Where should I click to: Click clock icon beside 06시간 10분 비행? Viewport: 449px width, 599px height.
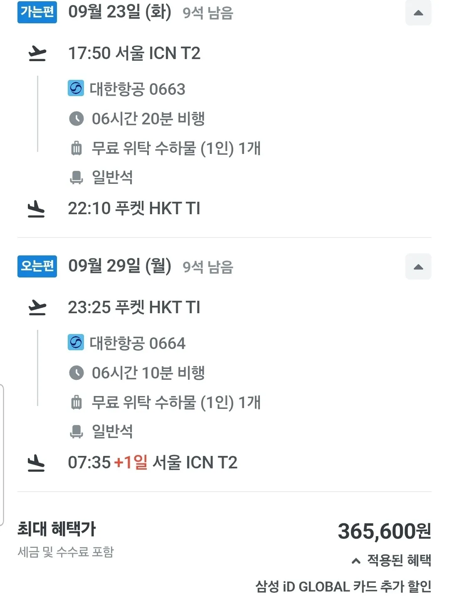pyautogui.click(x=76, y=373)
